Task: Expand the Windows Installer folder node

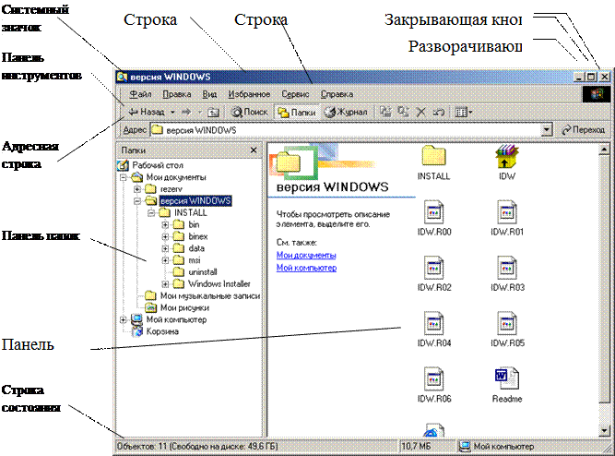Action: pos(165,283)
